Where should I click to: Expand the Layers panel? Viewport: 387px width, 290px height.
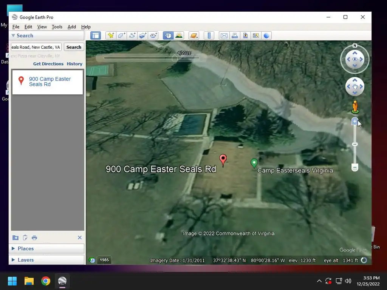click(x=13, y=260)
